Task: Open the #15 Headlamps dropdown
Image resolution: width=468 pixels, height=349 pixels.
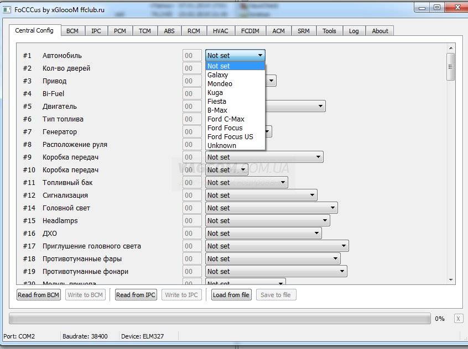Action: 267,220
